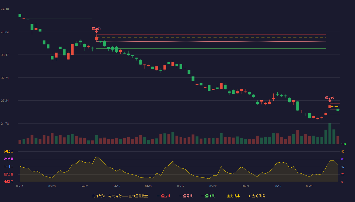Screen dimensions: 355x202
Task: Click the red candlestick under the first 假龙吟
Action: (96, 38)
